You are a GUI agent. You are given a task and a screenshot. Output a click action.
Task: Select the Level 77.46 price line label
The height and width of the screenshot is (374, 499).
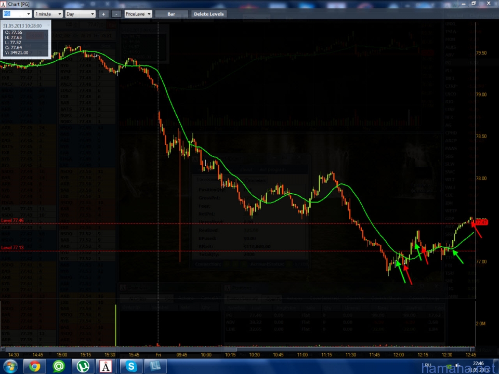click(x=12, y=220)
